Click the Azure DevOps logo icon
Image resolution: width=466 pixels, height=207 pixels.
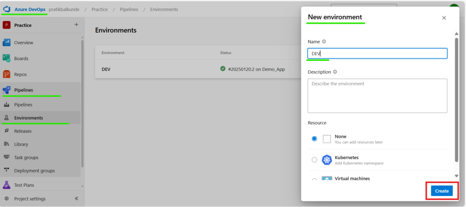[x=6, y=9]
